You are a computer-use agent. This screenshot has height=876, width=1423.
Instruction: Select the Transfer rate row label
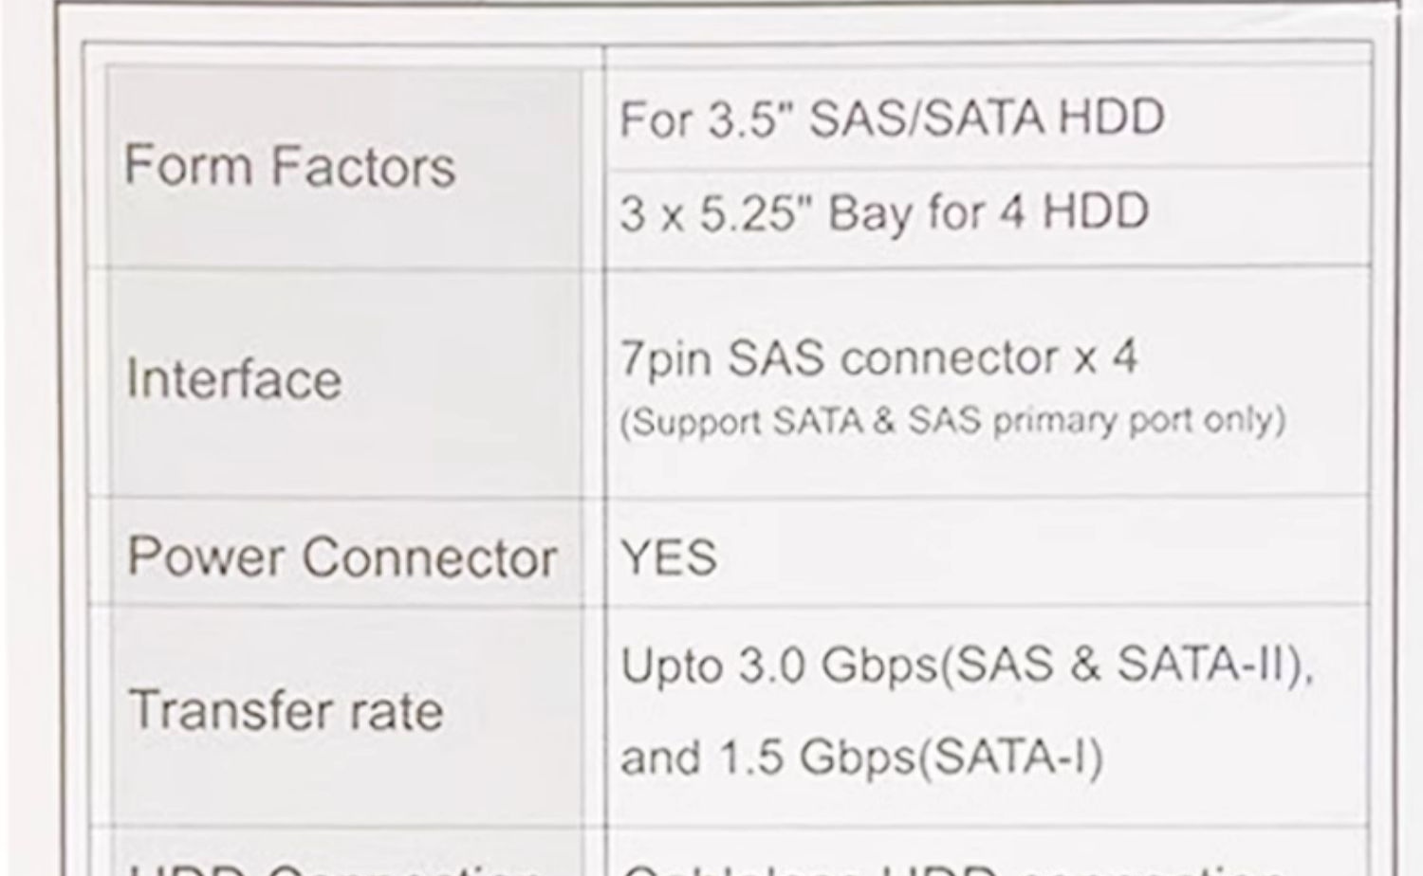pos(286,710)
